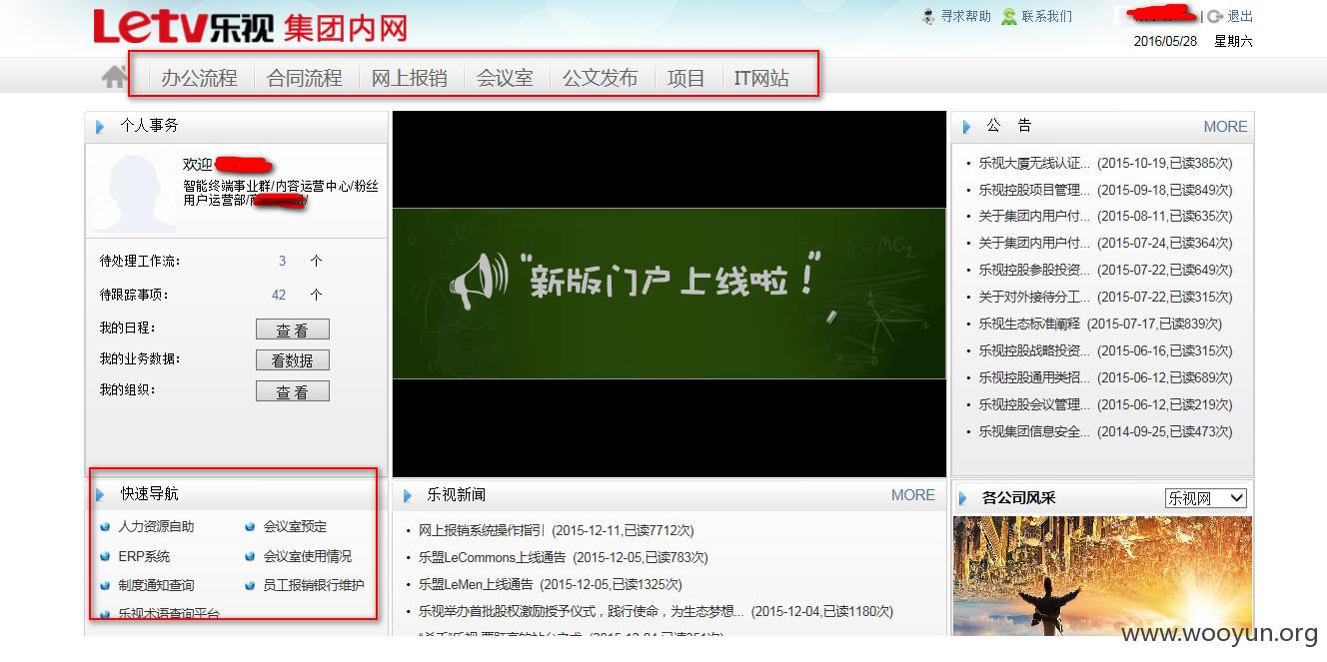Image resolution: width=1327 pixels, height=662 pixels.
Task: Click 查看 button for 我的组织
Action: point(293,391)
